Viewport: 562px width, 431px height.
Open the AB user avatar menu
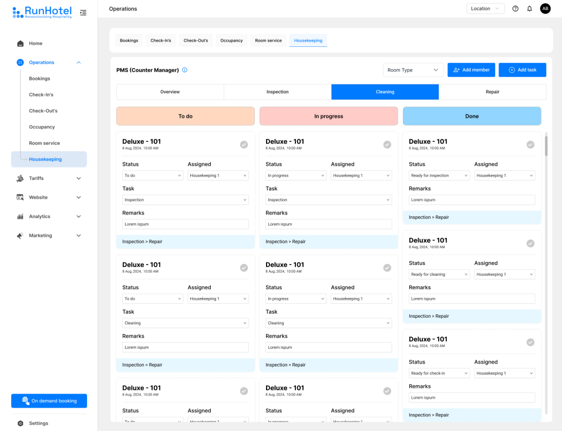(x=545, y=9)
